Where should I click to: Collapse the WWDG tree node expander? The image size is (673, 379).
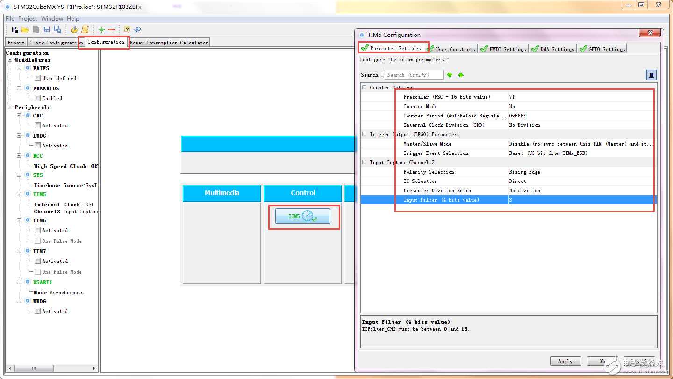(19, 301)
